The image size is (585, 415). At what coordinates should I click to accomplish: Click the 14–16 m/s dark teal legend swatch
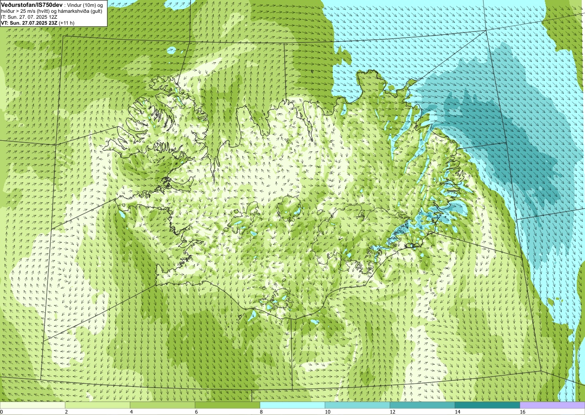pyautogui.click(x=487, y=405)
